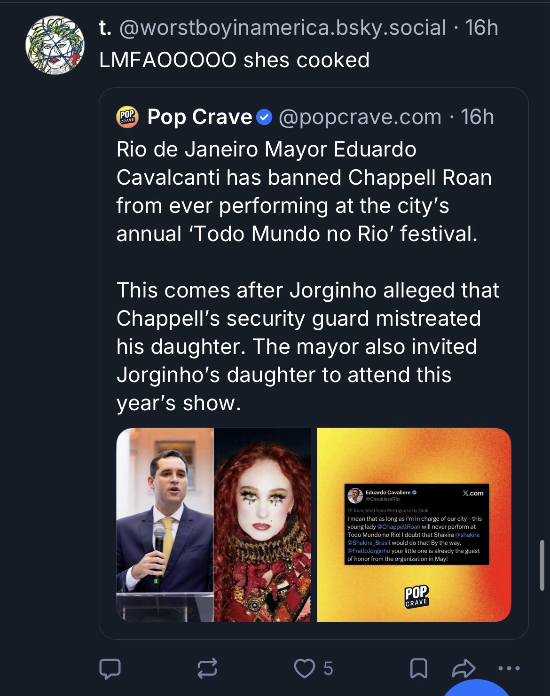This screenshot has height=696, width=550.
Task: Share the post using the arrow icon
Action: coord(464,668)
